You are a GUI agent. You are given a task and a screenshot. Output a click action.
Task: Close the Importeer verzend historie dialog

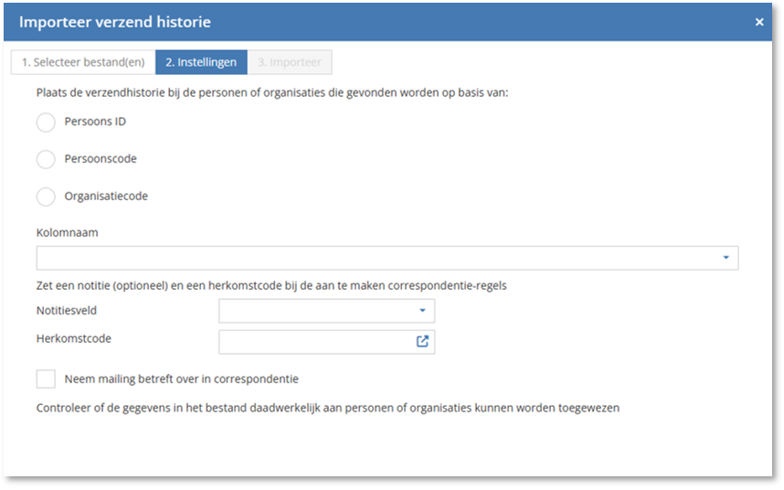point(758,23)
